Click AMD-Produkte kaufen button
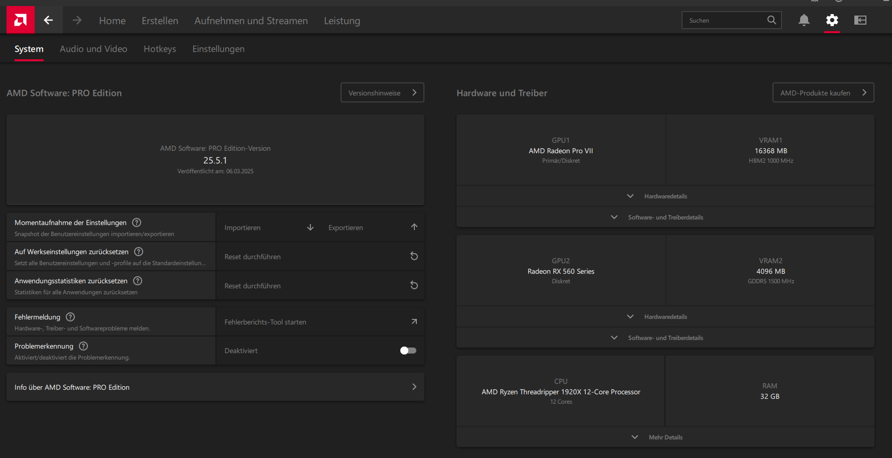Screen dimensions: 892x458 823,92
